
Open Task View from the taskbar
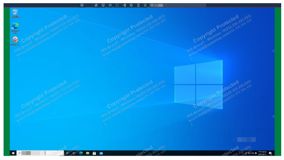(x=74, y=153)
